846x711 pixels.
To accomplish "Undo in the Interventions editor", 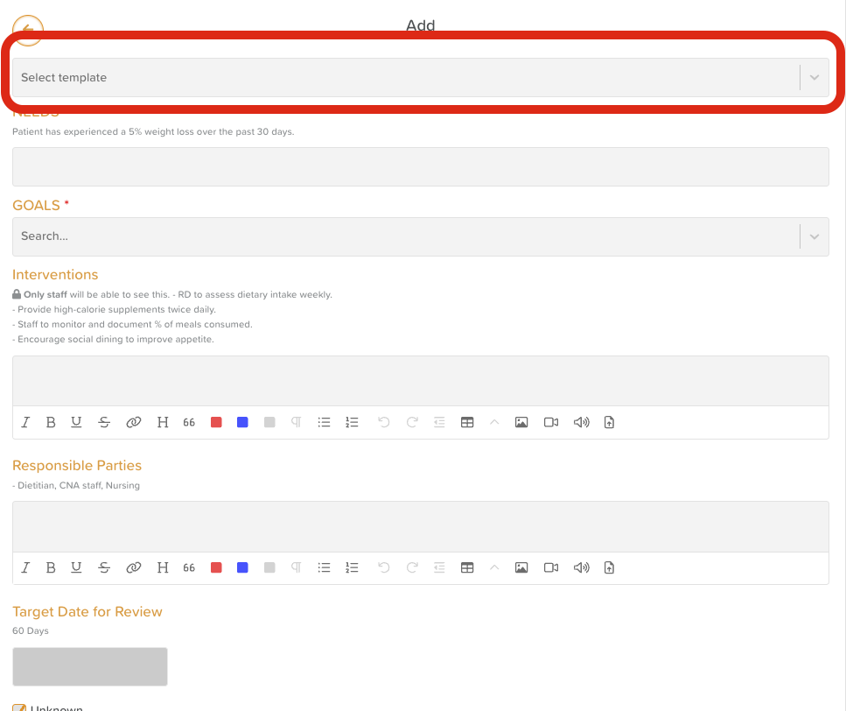I will click(x=383, y=422).
